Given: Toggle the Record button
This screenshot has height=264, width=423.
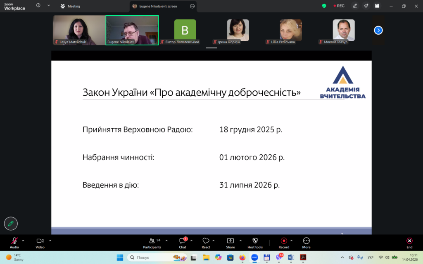Looking at the screenshot, I should (284, 241).
